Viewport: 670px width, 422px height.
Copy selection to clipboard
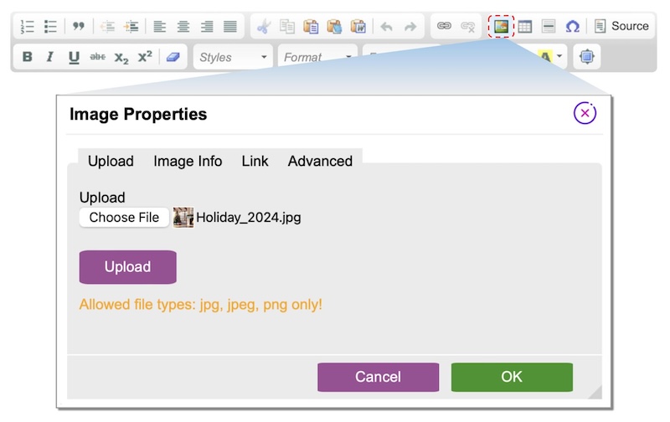click(x=287, y=27)
